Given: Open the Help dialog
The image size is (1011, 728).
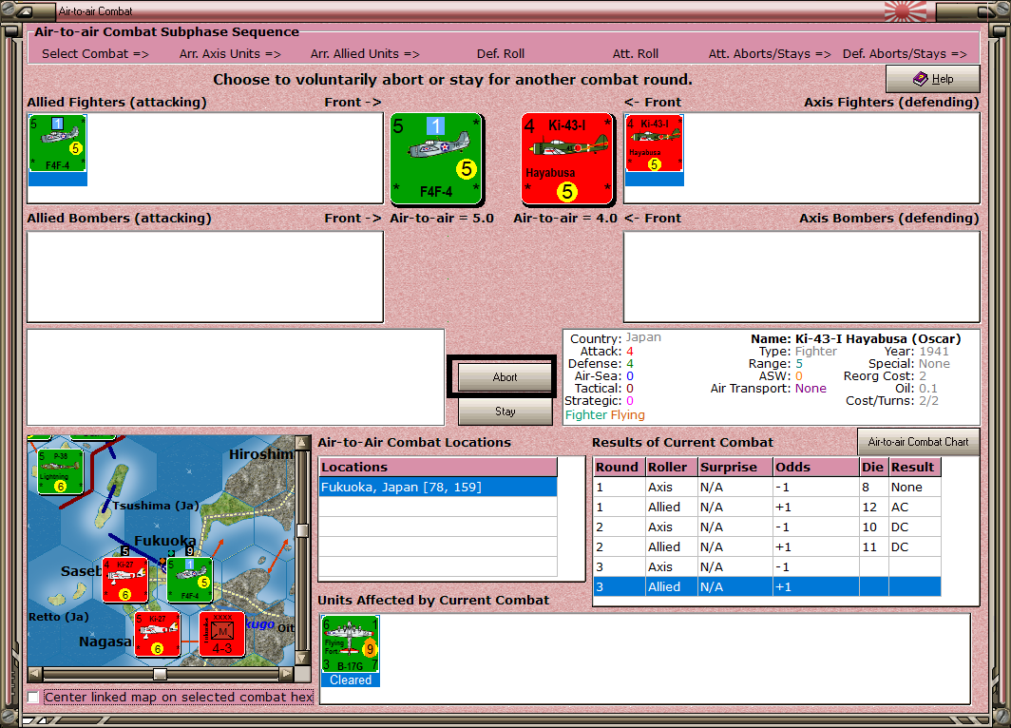Looking at the screenshot, I should [x=933, y=79].
